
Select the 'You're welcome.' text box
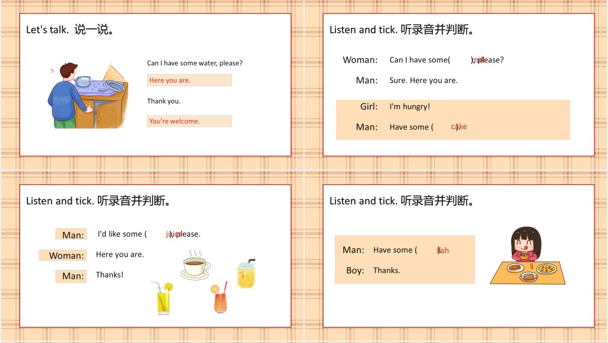coord(189,121)
